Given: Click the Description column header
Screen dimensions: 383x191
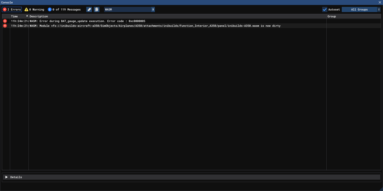Looking at the screenshot, I should [39, 16].
